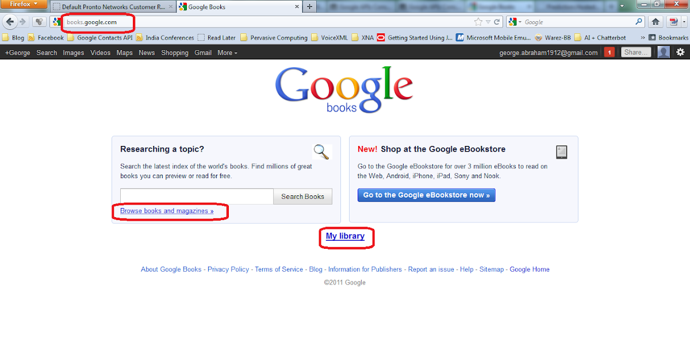Click the Report an issue footer link
690x362 pixels.
coord(431,269)
